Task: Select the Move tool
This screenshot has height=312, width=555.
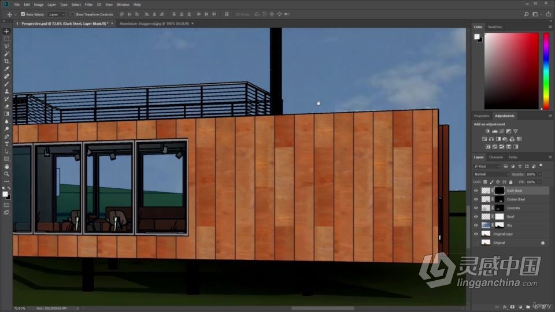Action: pyautogui.click(x=6, y=31)
